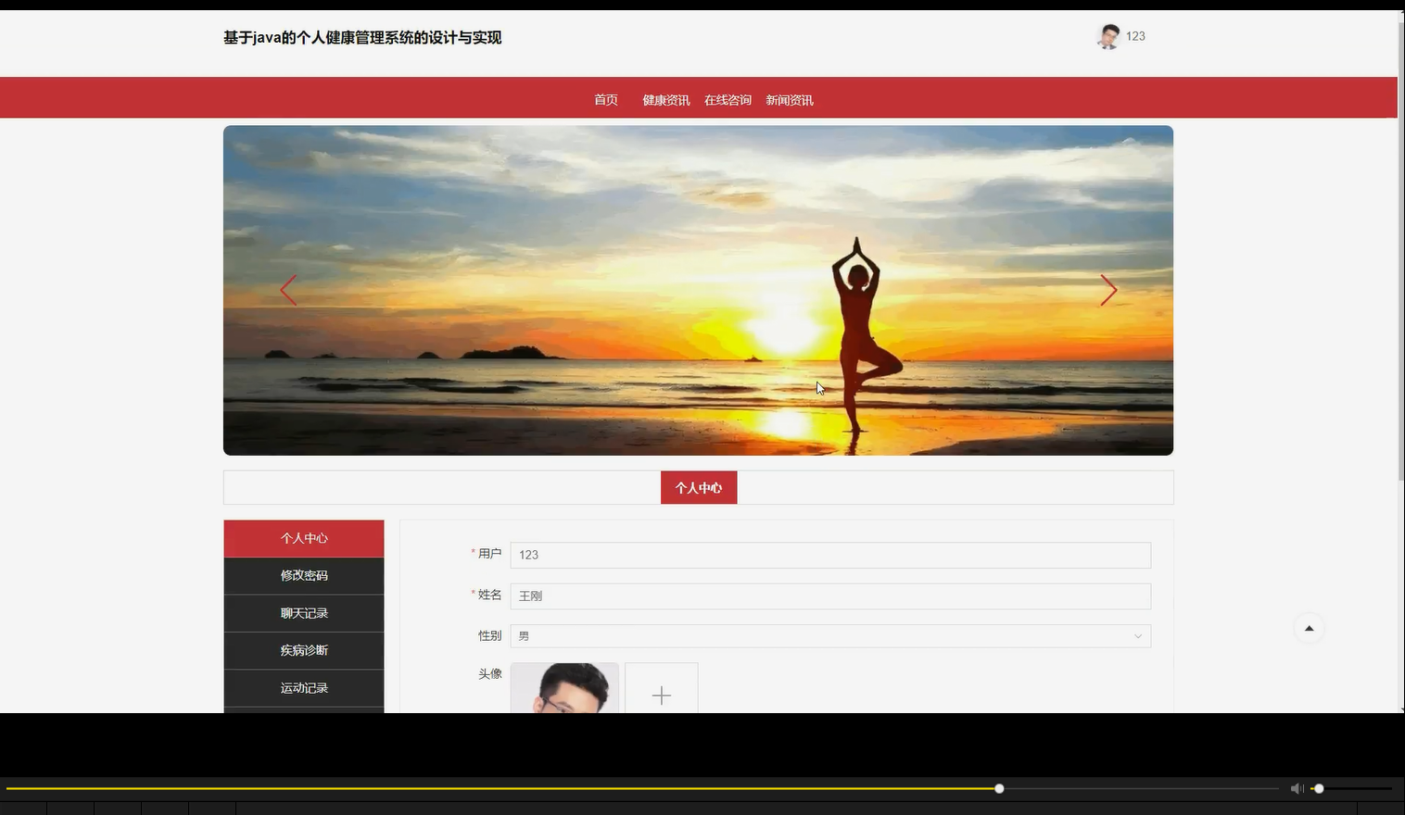Viewport: 1405px width, 815px height.
Task: Open 健康资讯 navigation item
Action: click(666, 100)
